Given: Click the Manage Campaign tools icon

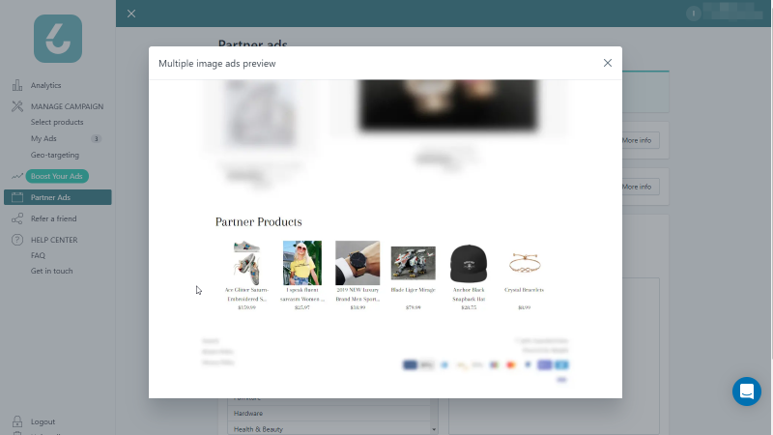Looking at the screenshot, I should (x=17, y=106).
